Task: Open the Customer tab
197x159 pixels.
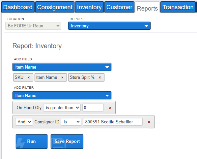Action: (119, 7)
